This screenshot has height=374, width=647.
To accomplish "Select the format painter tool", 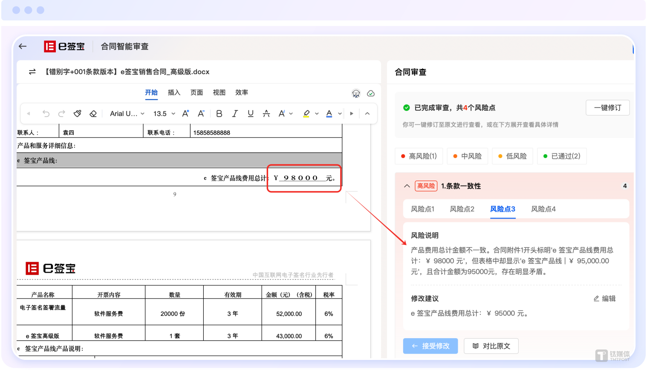I will pos(78,113).
